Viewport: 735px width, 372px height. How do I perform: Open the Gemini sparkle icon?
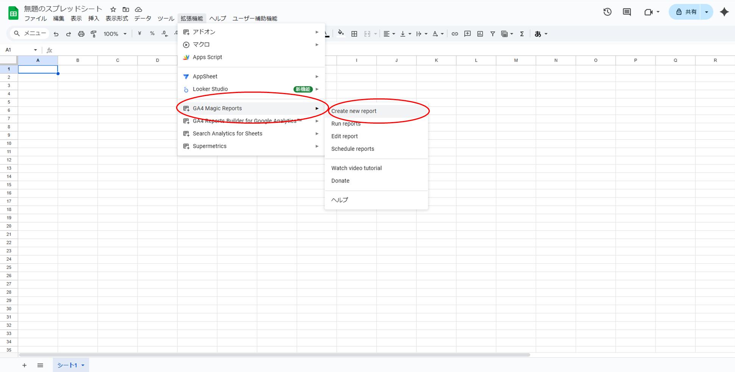[724, 12]
